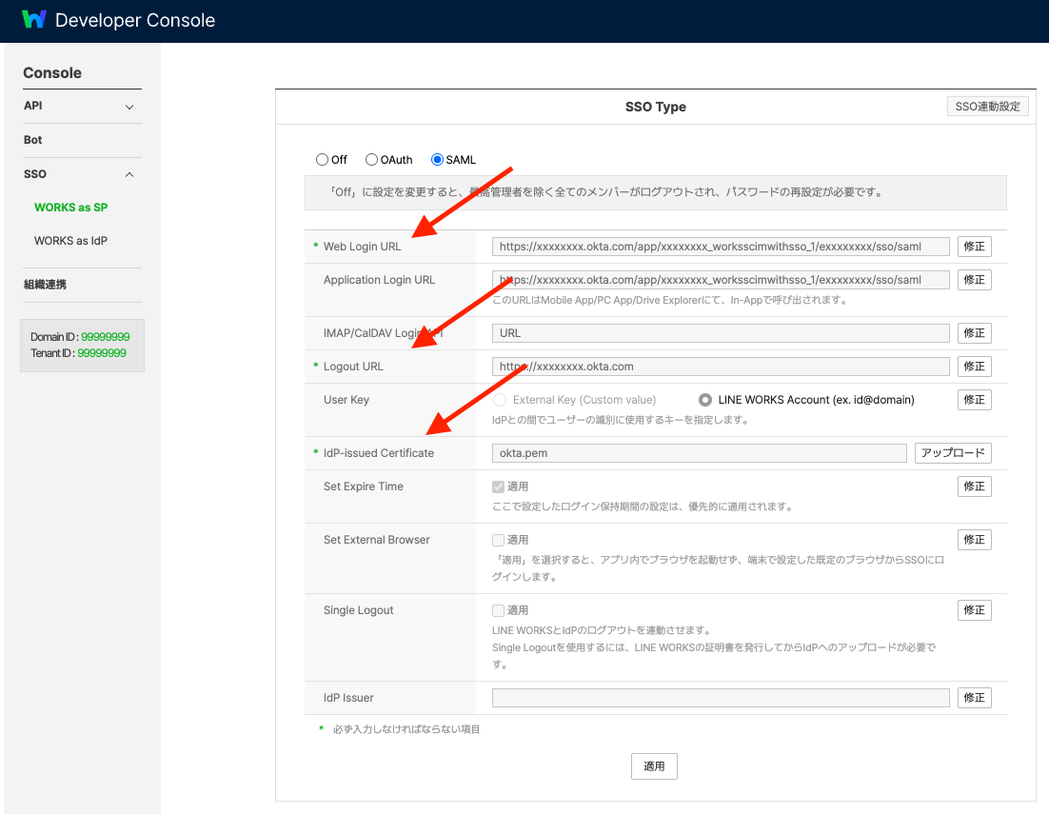Viewport: 1049px width, 814px height.
Task: Click the 適用 apply button at bottom
Action: pos(654,766)
